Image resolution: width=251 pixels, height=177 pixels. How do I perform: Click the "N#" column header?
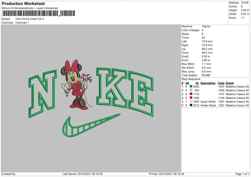point(187,83)
